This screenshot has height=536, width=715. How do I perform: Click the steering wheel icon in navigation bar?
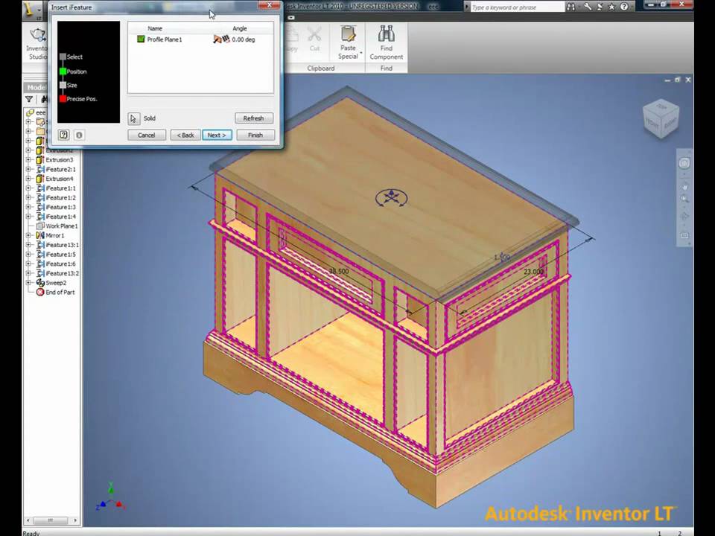point(684,163)
